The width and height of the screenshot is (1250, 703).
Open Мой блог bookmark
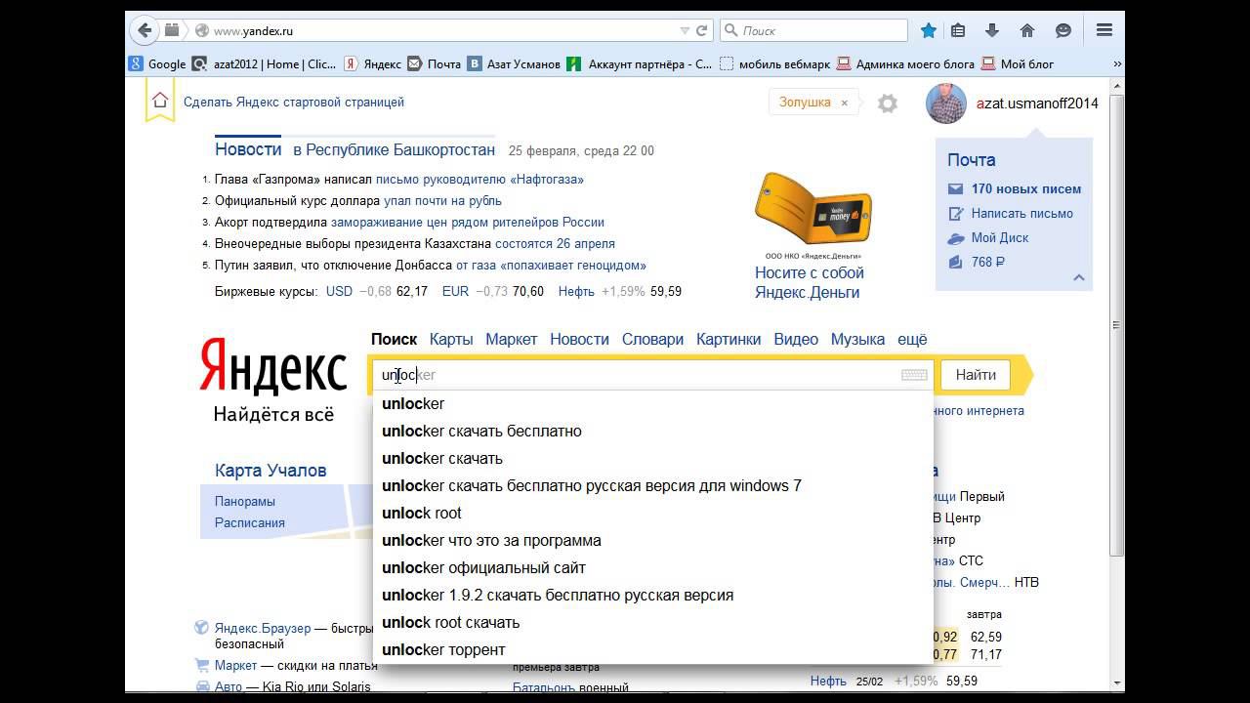coord(1018,63)
